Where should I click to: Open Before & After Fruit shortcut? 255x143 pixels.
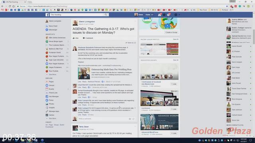(56, 49)
